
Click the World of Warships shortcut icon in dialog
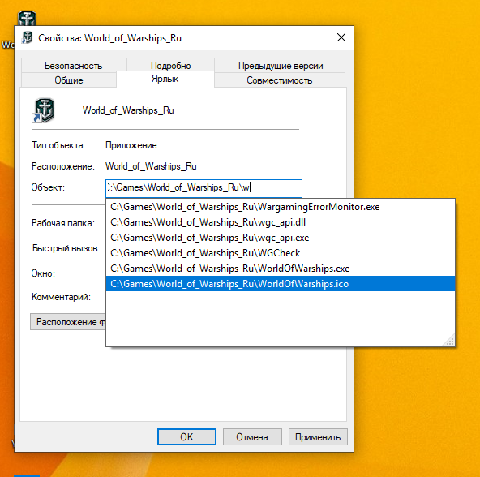pyautogui.click(x=44, y=110)
